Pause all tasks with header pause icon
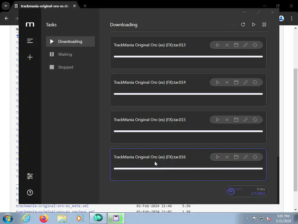Image resolution: width=298 pixels, height=224 pixels. [264, 24]
